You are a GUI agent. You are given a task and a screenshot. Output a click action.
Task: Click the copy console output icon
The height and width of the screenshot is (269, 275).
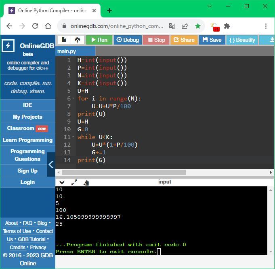tap(86, 183)
